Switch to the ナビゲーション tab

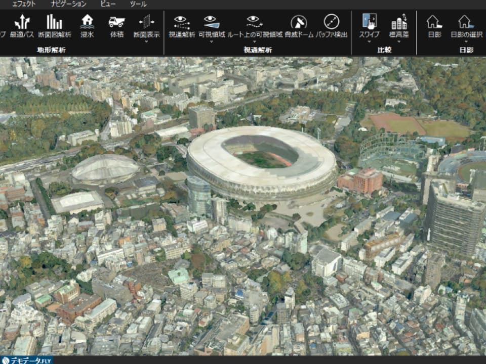click(68, 4)
